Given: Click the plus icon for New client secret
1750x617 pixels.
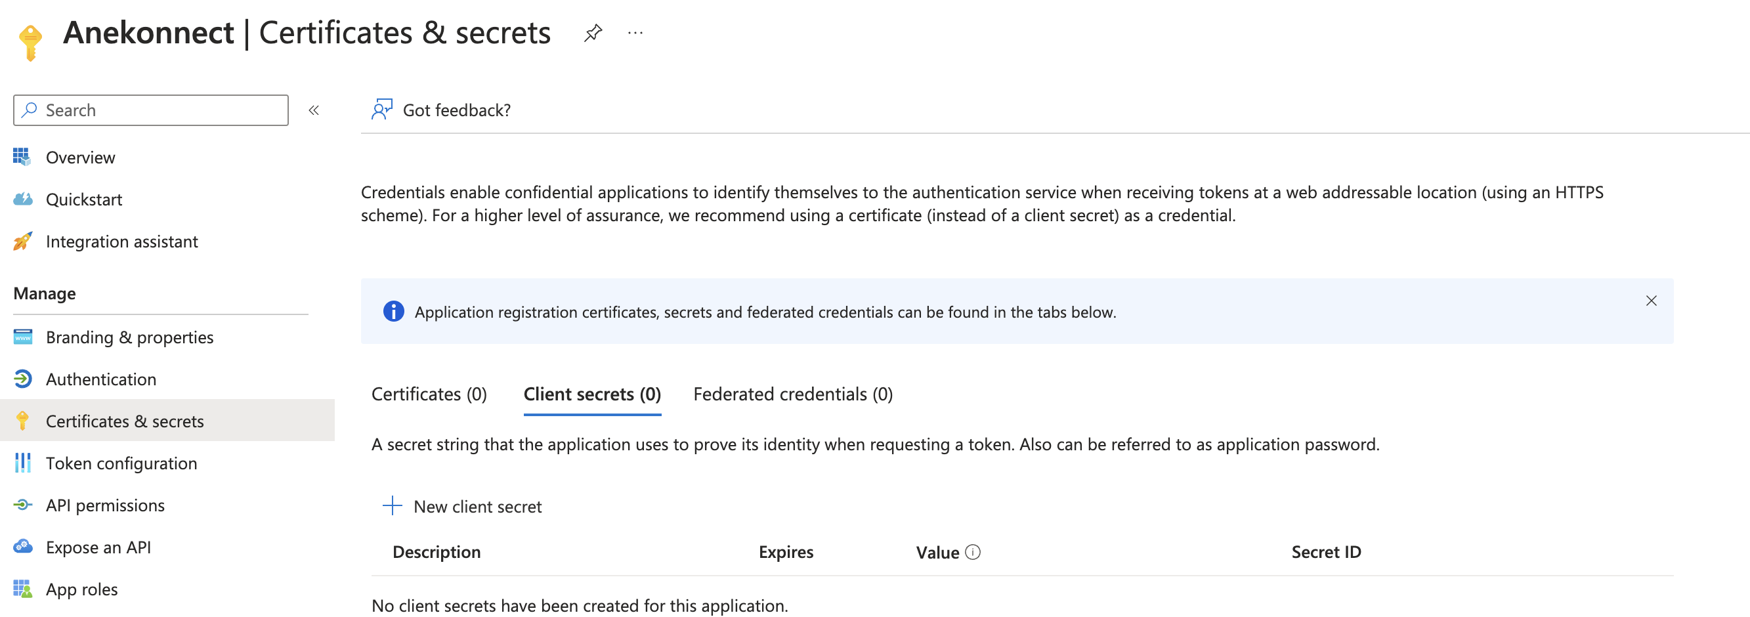Looking at the screenshot, I should (392, 505).
